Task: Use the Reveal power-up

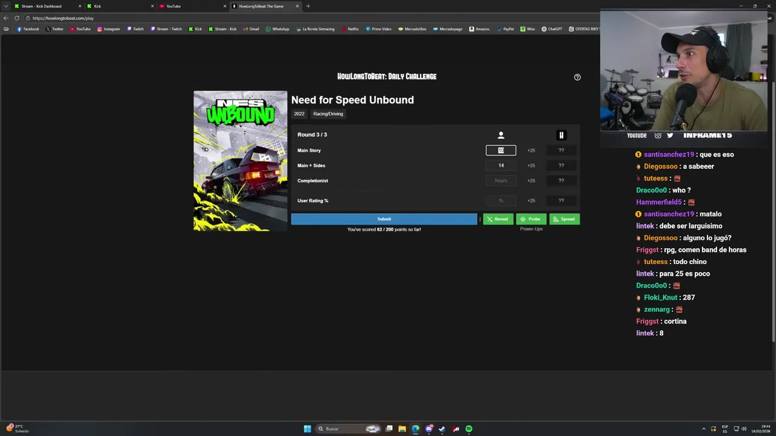Action: [498, 219]
